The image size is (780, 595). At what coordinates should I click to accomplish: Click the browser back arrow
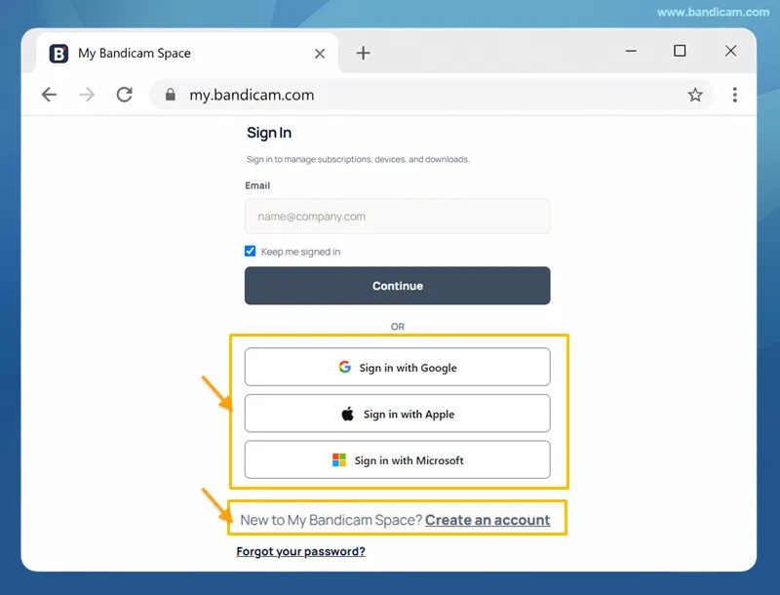click(x=49, y=95)
